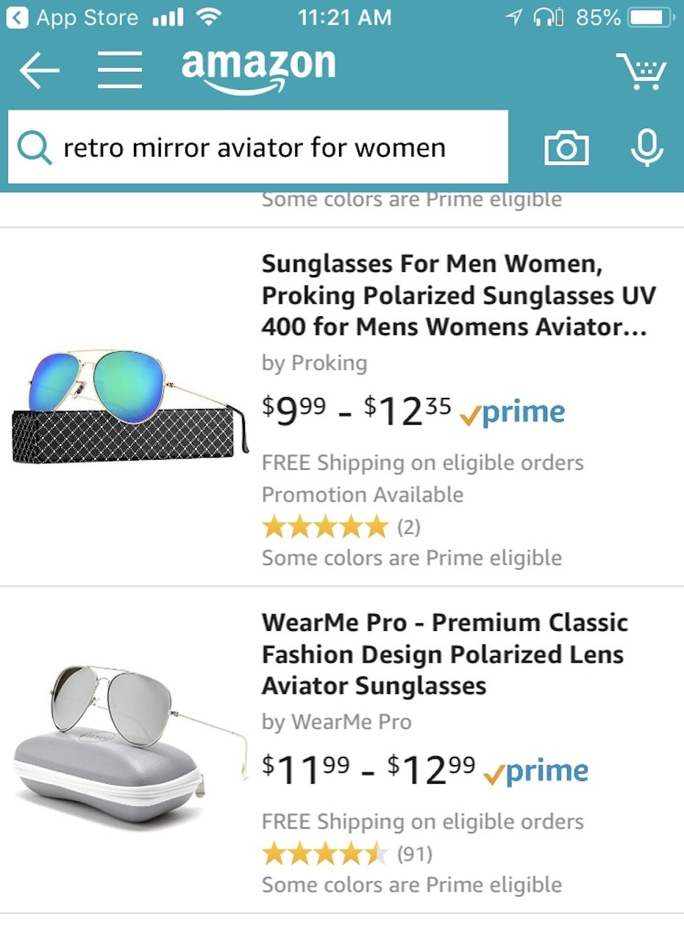Tap the star rating with 91 reviews

[346, 854]
